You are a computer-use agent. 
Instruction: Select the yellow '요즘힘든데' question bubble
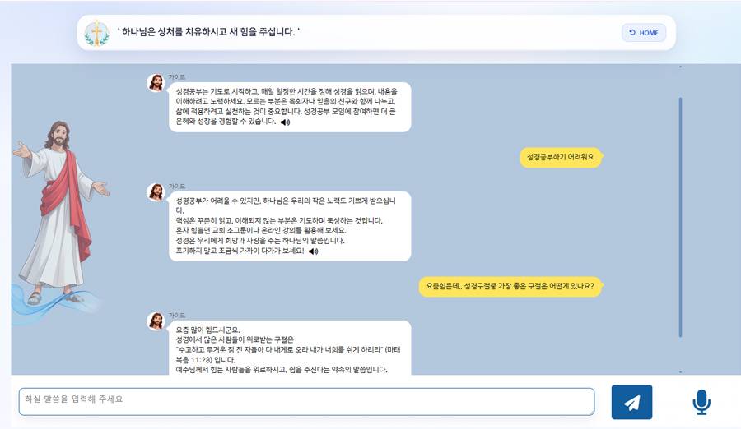pyautogui.click(x=510, y=286)
